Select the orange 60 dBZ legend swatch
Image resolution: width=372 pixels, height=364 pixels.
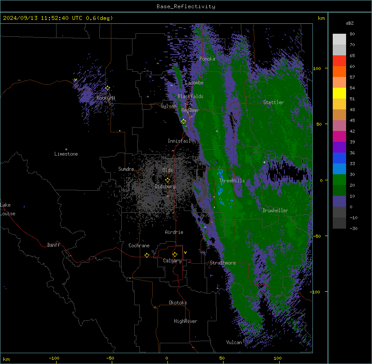(339, 71)
